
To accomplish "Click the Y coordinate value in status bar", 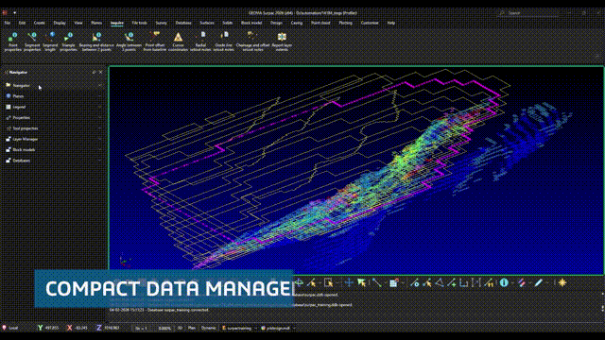I will pyautogui.click(x=52, y=328).
